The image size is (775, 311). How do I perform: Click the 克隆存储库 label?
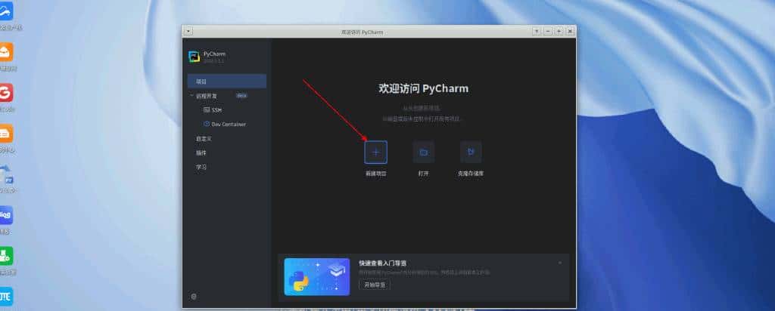pyautogui.click(x=471, y=174)
